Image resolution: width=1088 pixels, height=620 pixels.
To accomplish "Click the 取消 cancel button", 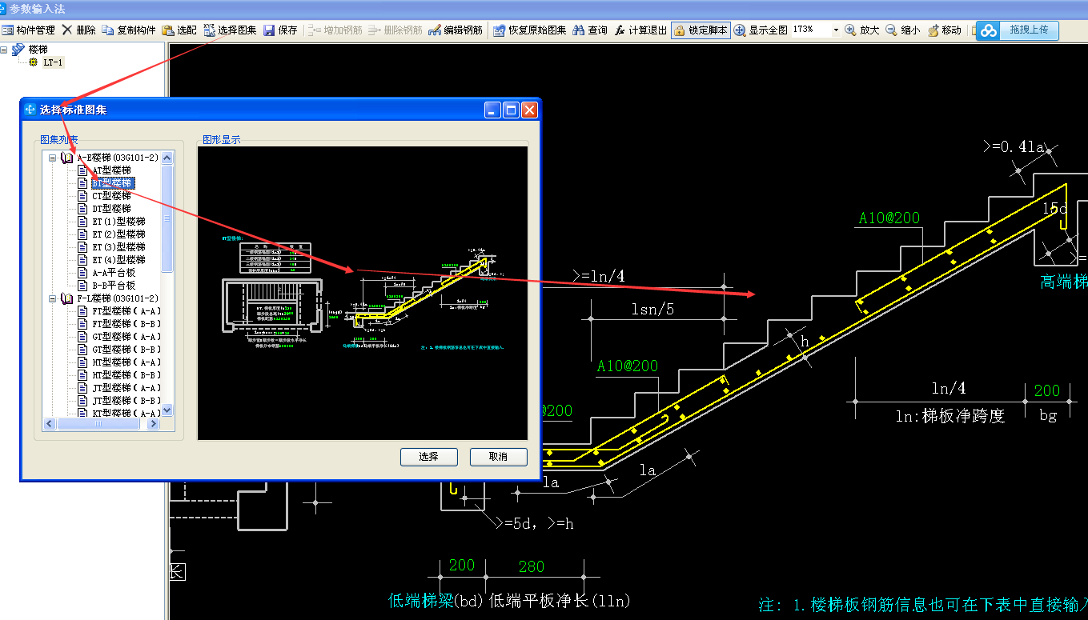I will 498,457.
